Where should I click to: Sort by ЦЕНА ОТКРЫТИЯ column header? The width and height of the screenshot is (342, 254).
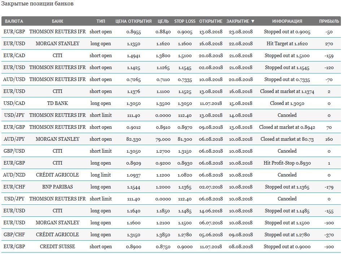pyautogui.click(x=134, y=21)
